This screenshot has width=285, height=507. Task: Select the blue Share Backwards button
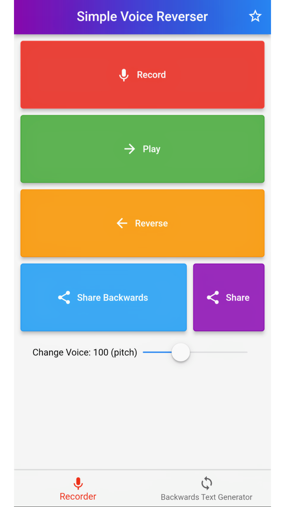click(104, 297)
